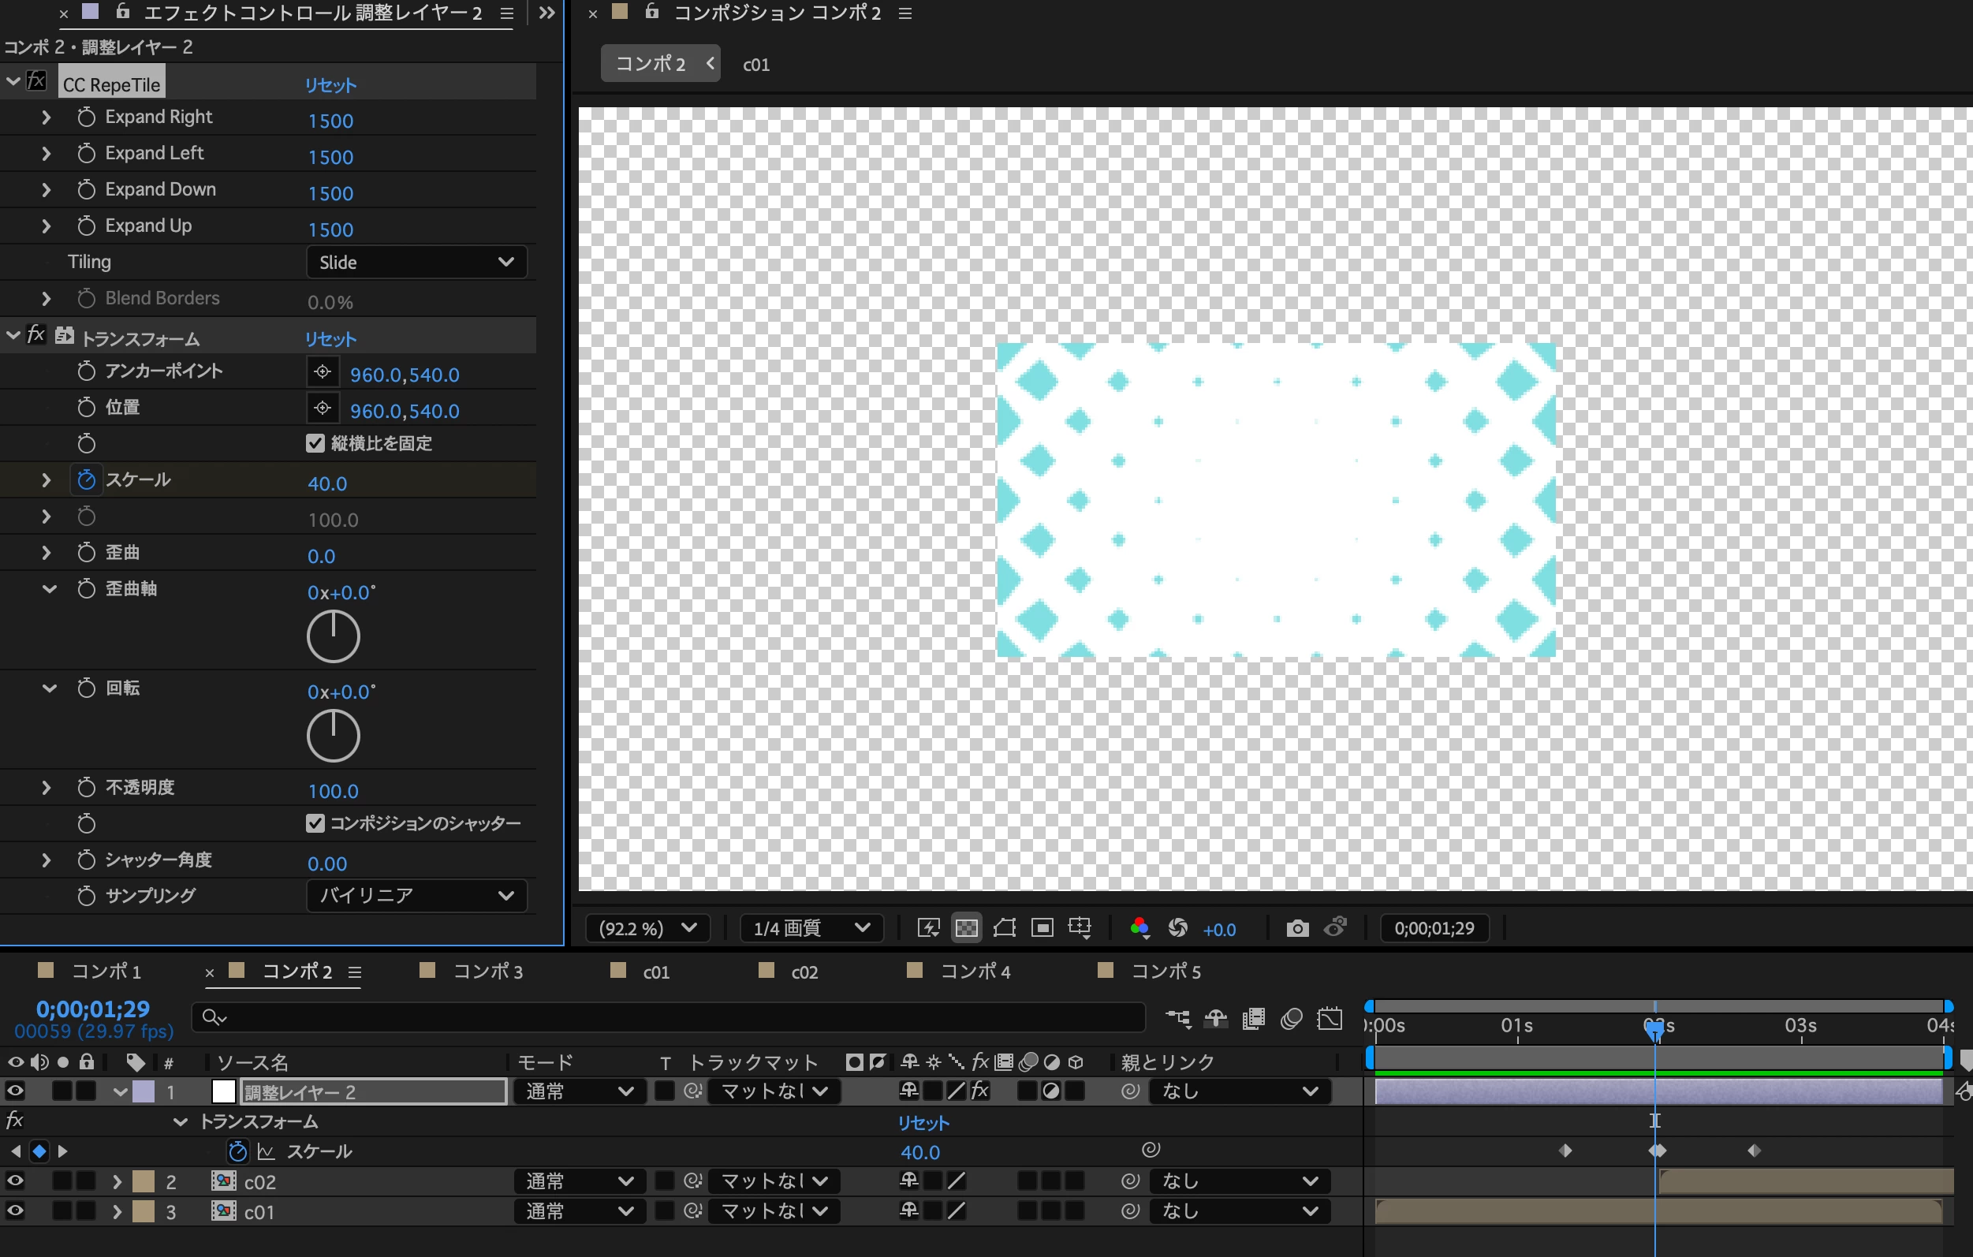Screen dimensions: 1973x1257
Task: Toggle mask and shape path visibility icon
Action: pyautogui.click(x=1004, y=927)
